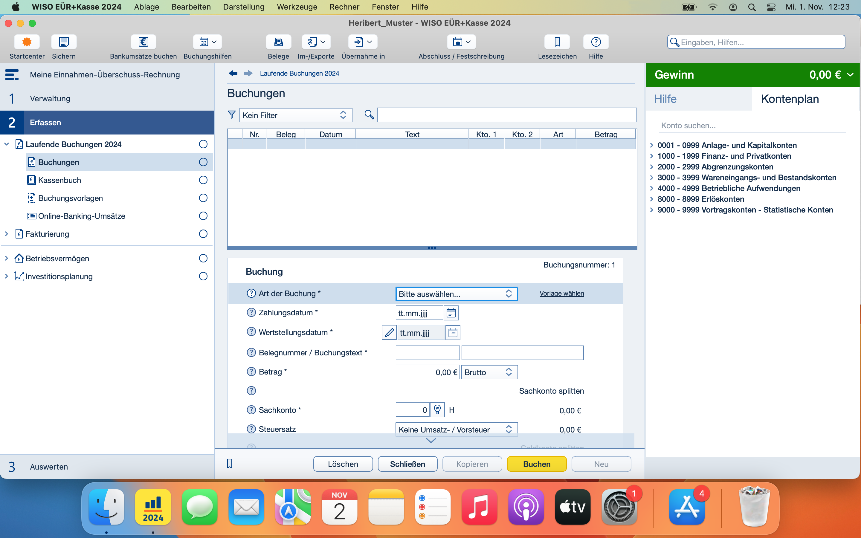The width and height of the screenshot is (861, 538).
Task: Toggle status circle next to Fakturierung
Action: (203, 234)
